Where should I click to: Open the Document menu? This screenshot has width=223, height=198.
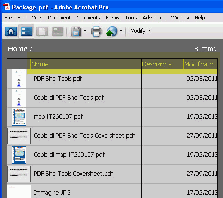[59, 18]
